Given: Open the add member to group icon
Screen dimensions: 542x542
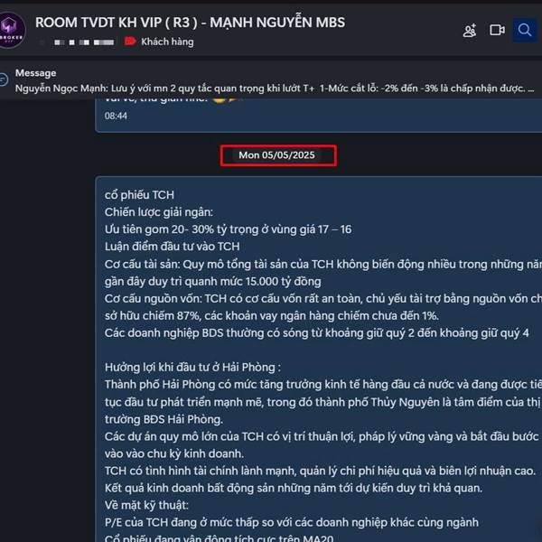Looking at the screenshot, I should [x=470, y=31].
